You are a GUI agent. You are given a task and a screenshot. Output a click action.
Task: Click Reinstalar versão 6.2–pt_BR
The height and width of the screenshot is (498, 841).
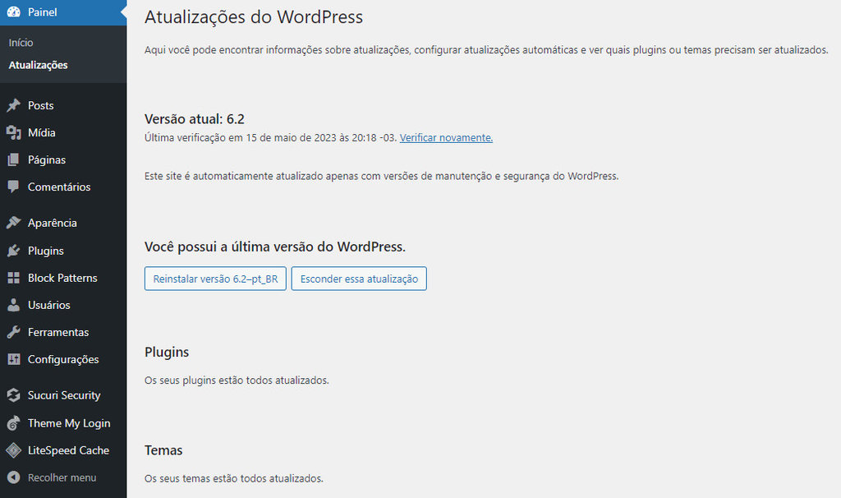click(214, 278)
